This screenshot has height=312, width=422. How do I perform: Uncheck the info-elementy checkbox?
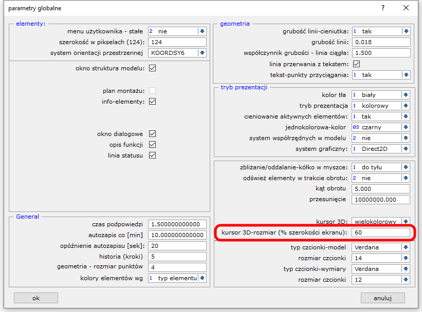click(152, 102)
